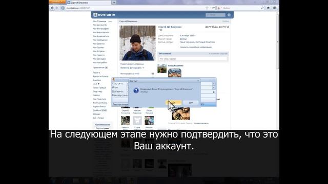Open the orange Firefox menu button
This screenshot has height=184, width=328.
click(x=57, y=2)
